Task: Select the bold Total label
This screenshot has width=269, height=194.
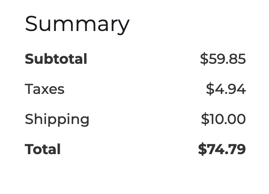Action: click(43, 149)
